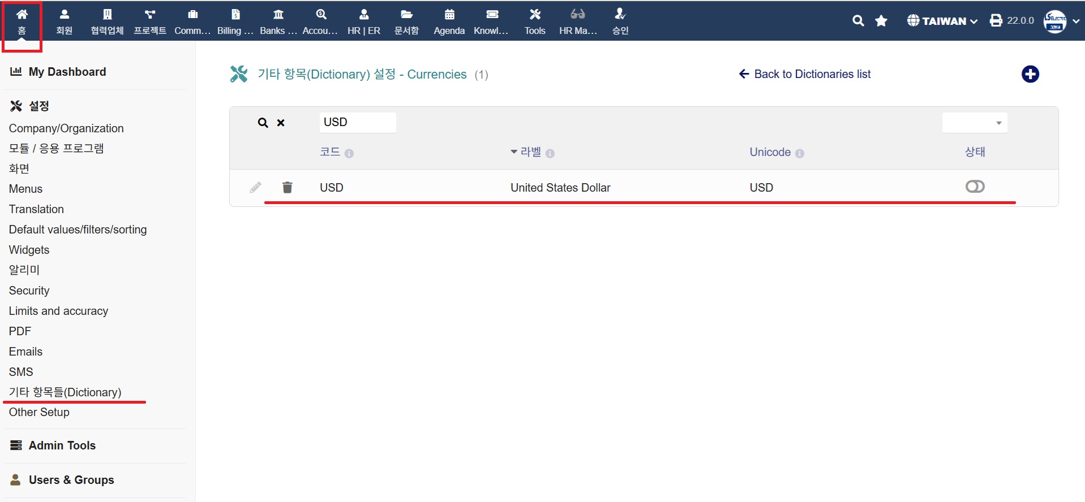Click the magnifier search icon in filter row
The width and height of the screenshot is (1085, 502).
pyautogui.click(x=263, y=123)
